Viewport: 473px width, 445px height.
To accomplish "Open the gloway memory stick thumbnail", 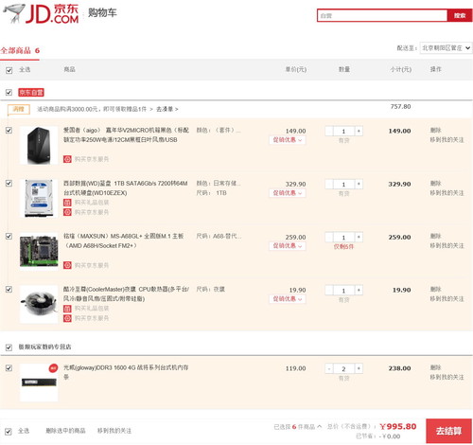I will click(x=39, y=383).
